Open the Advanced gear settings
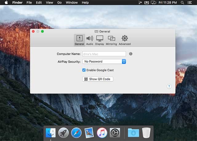 tap(125, 40)
